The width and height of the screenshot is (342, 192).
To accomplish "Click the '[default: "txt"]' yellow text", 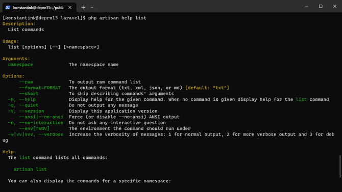I will click(207, 88).
